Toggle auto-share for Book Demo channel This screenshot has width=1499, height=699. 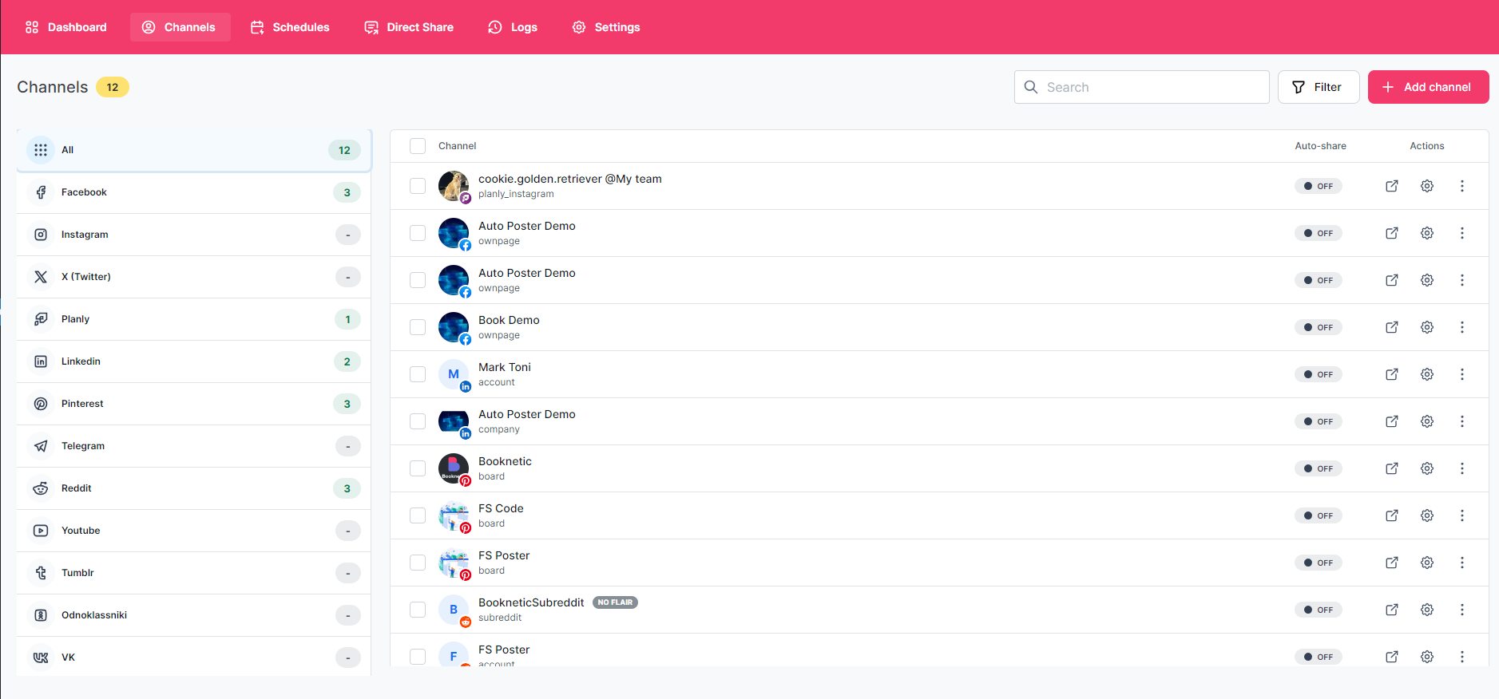click(x=1318, y=327)
